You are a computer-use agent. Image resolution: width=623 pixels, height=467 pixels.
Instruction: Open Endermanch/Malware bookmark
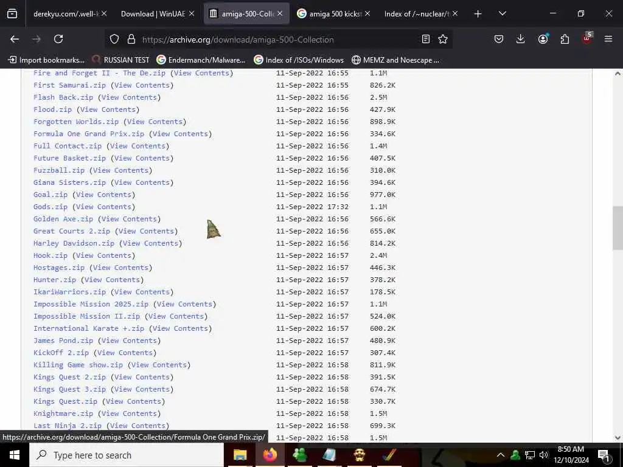pyautogui.click(x=201, y=60)
